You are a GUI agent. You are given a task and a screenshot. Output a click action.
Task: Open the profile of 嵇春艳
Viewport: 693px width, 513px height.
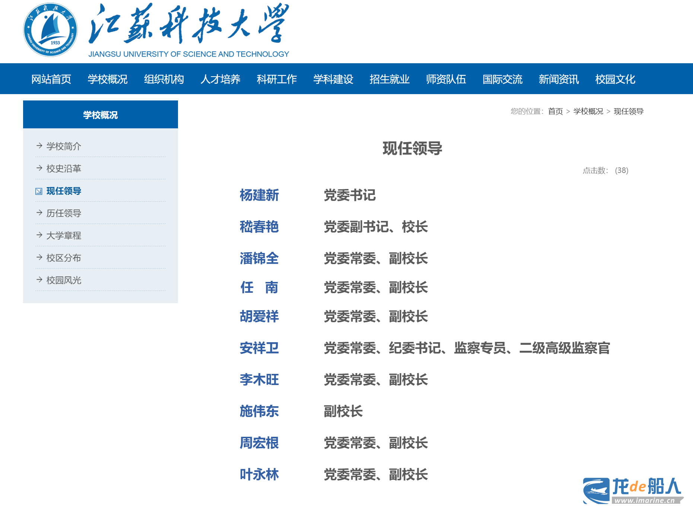coord(259,227)
